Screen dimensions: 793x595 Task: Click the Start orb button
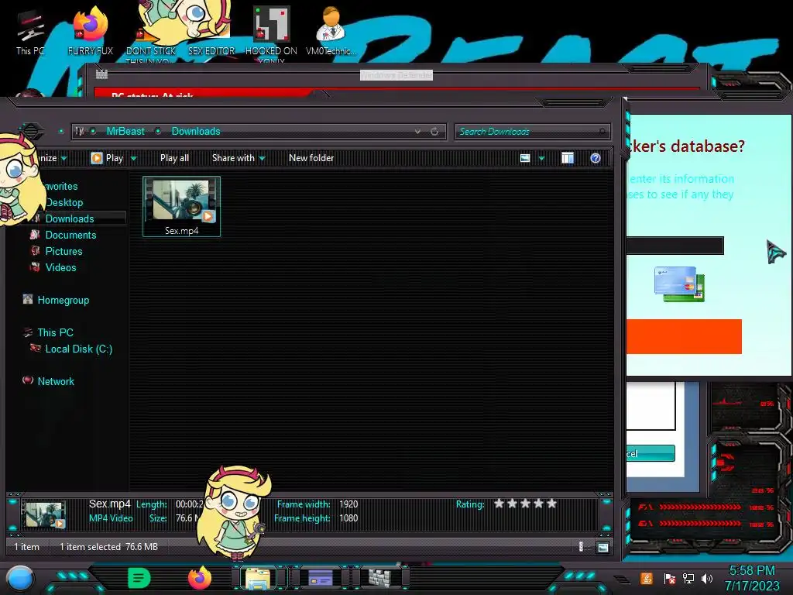pyautogui.click(x=20, y=579)
